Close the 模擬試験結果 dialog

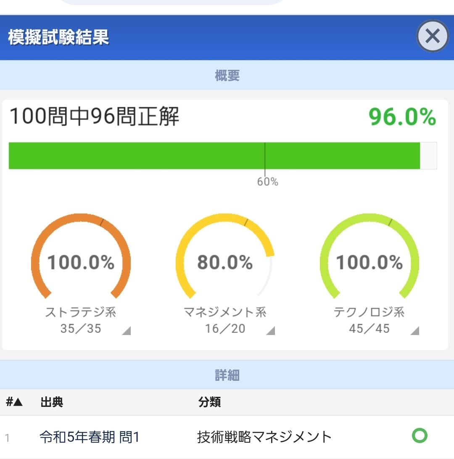tap(432, 36)
